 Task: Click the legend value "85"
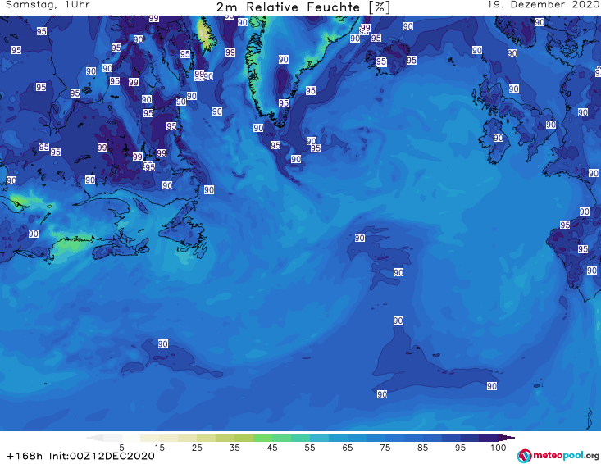pyautogui.click(x=423, y=448)
